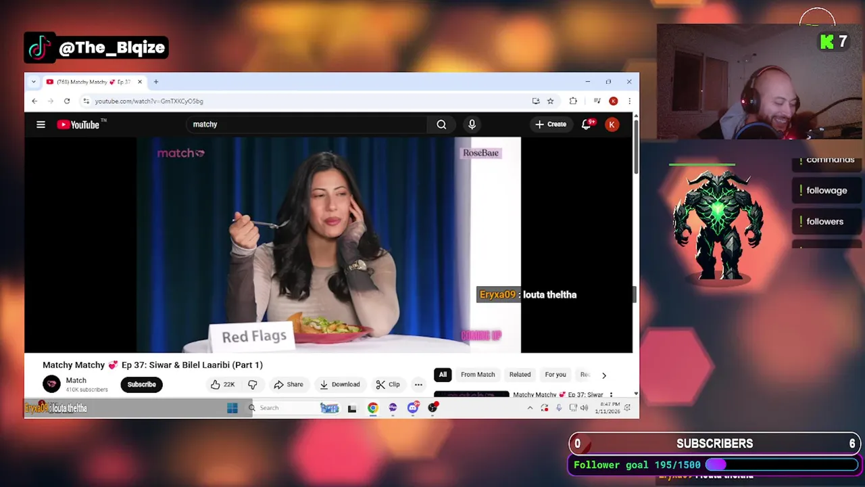Open Google Chrome from the taskbar
This screenshot has height=487, width=865.
pos(373,408)
